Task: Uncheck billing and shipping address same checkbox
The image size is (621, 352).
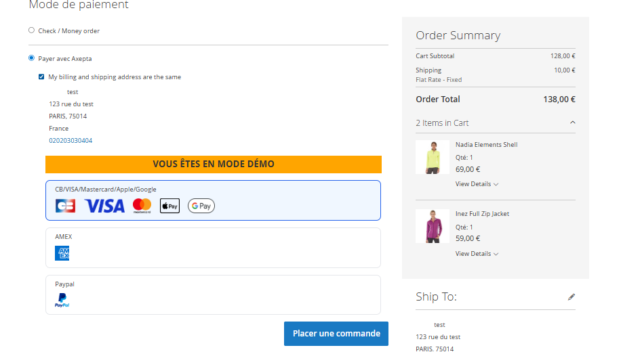Action: pos(42,77)
